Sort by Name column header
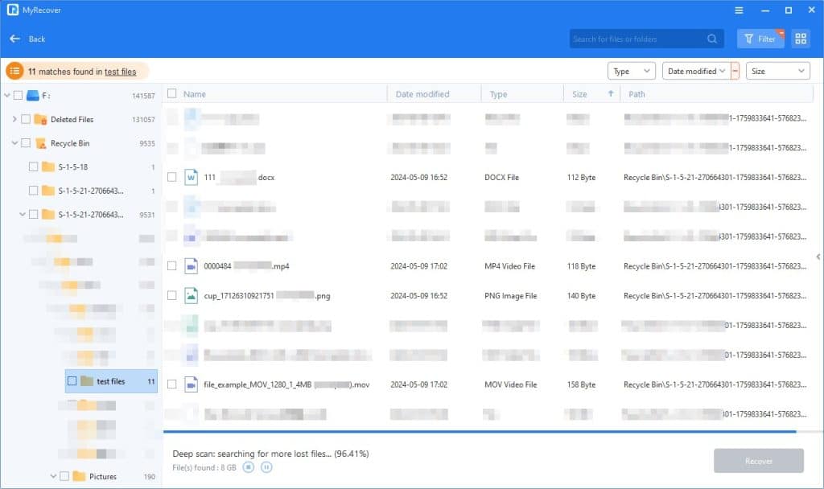Screen dimensions: 824x489 click(195, 94)
